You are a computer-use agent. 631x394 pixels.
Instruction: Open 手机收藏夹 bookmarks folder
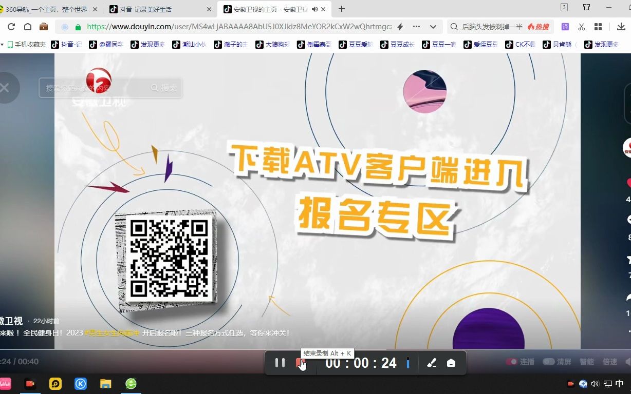point(26,45)
